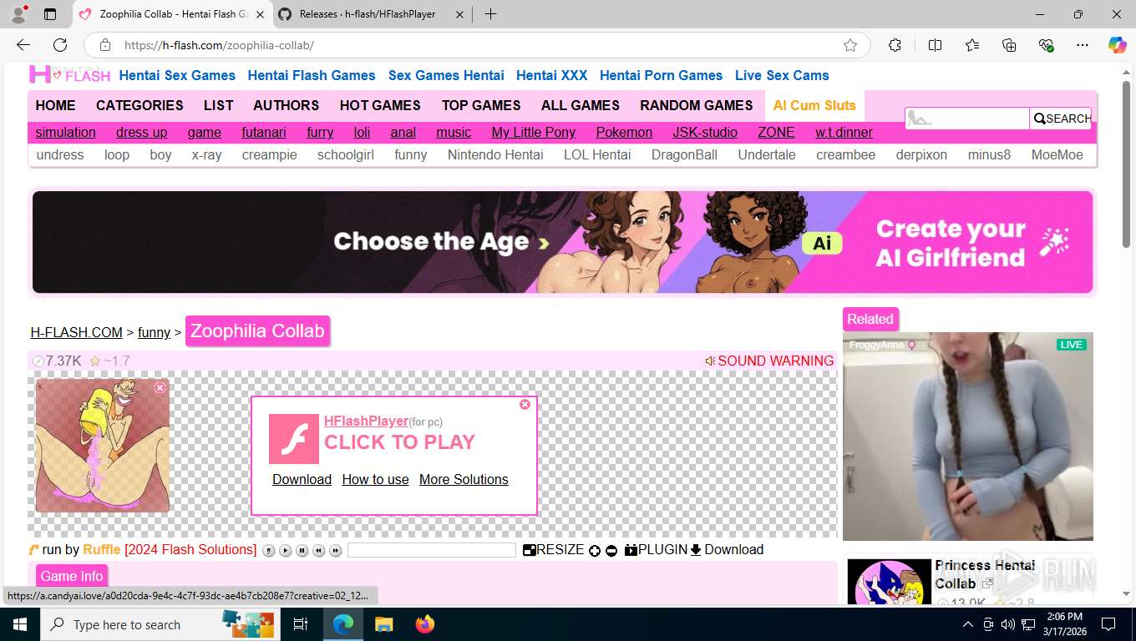Click the player play button
1136x641 pixels.
[285, 550]
